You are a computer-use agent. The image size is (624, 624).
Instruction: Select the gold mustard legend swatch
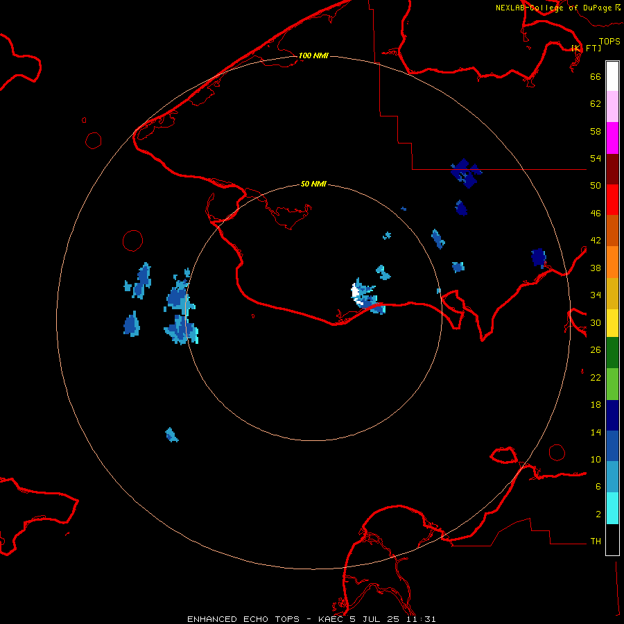pyautogui.click(x=612, y=293)
